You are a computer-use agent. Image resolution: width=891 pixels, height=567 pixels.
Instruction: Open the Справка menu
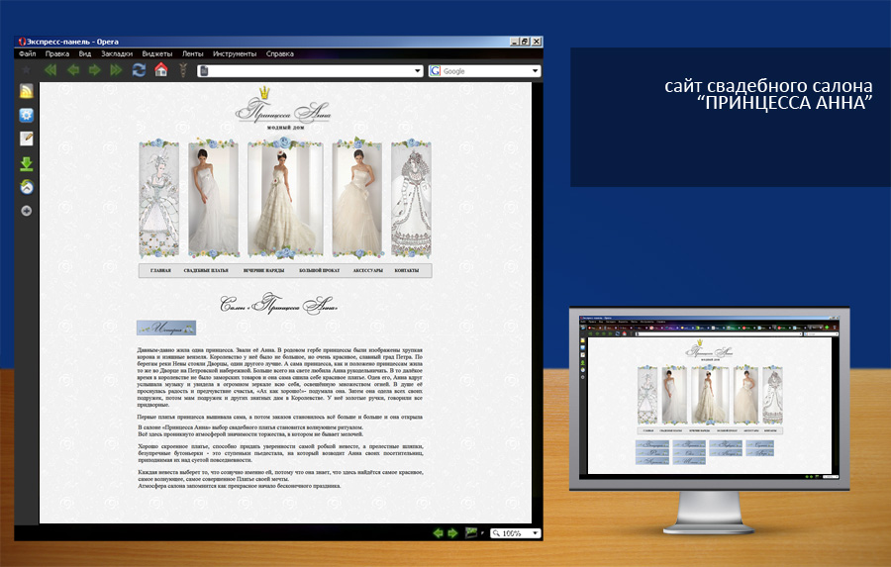(279, 54)
